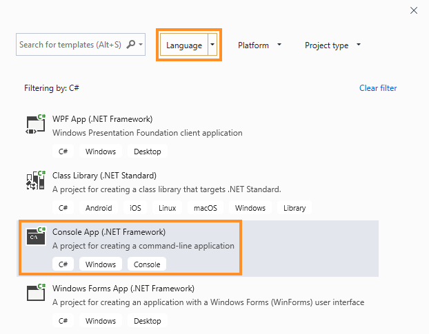This screenshot has width=429, height=334.
Task: Click the class library targets .NET Standard description
Action: [x=167, y=189]
